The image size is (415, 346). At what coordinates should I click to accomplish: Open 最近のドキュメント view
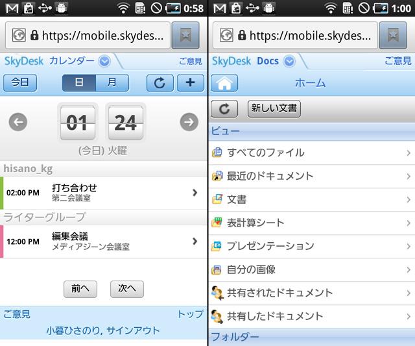point(311,176)
